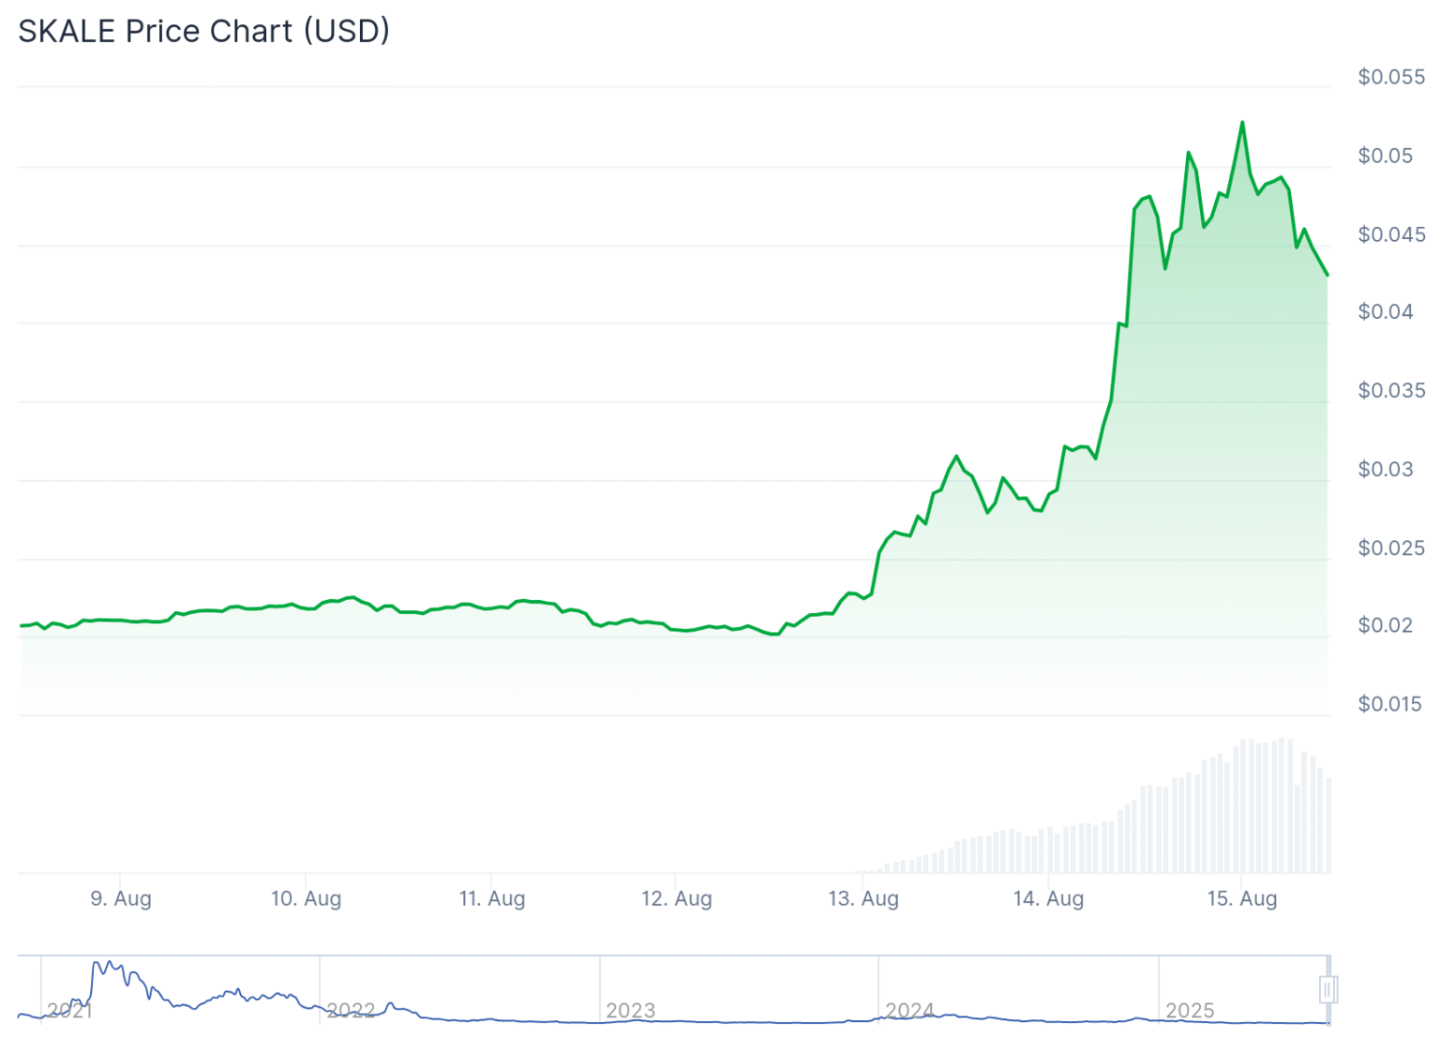Click the 2025 label in the navigator
The width and height of the screenshot is (1440, 1051).
point(1189,1010)
